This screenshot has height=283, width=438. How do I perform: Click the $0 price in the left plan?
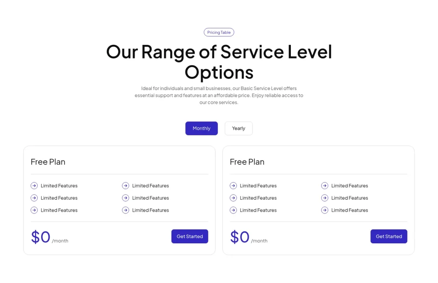click(40, 237)
